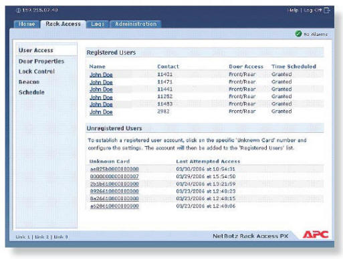Click the red APC logo
This screenshot has width=343, height=259.
tap(315, 234)
